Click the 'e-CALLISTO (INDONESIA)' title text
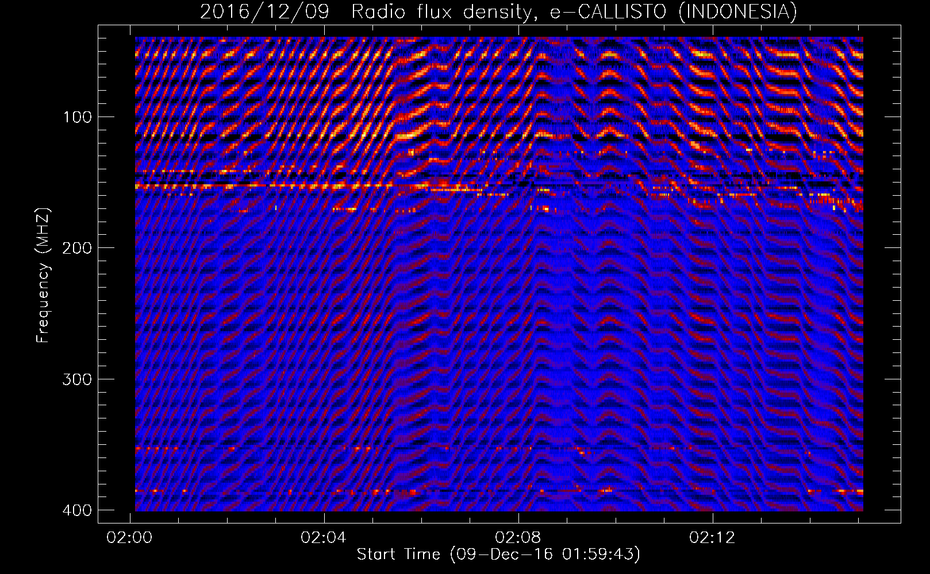This screenshot has width=930, height=574. tap(674, 12)
